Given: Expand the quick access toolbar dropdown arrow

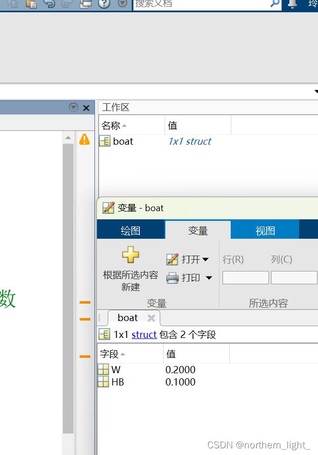Looking at the screenshot, I should point(123,4).
